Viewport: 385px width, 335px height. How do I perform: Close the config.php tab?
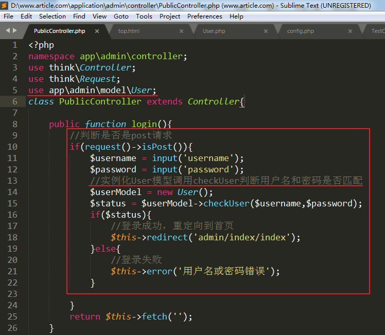(351, 31)
